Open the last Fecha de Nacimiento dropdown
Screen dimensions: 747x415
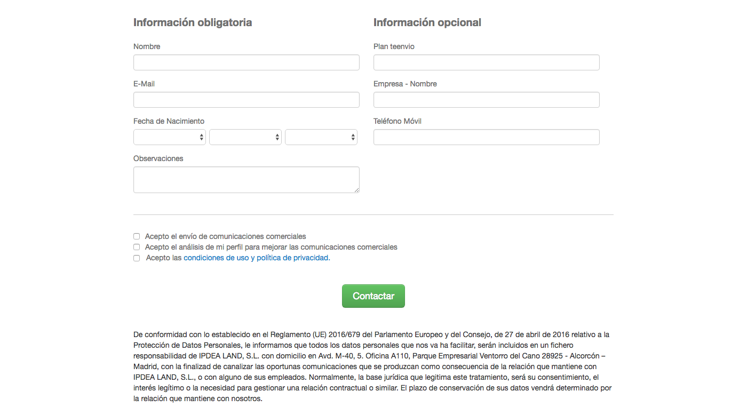[x=321, y=137]
